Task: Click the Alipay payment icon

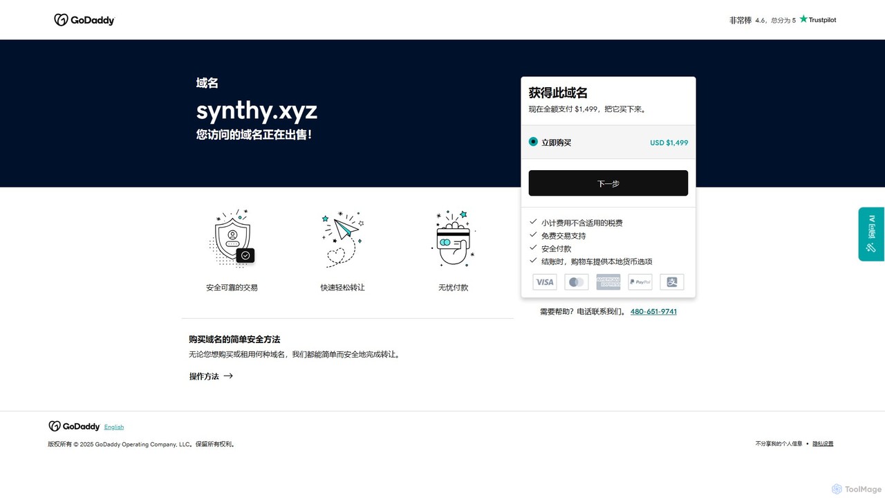Action: pos(672,282)
